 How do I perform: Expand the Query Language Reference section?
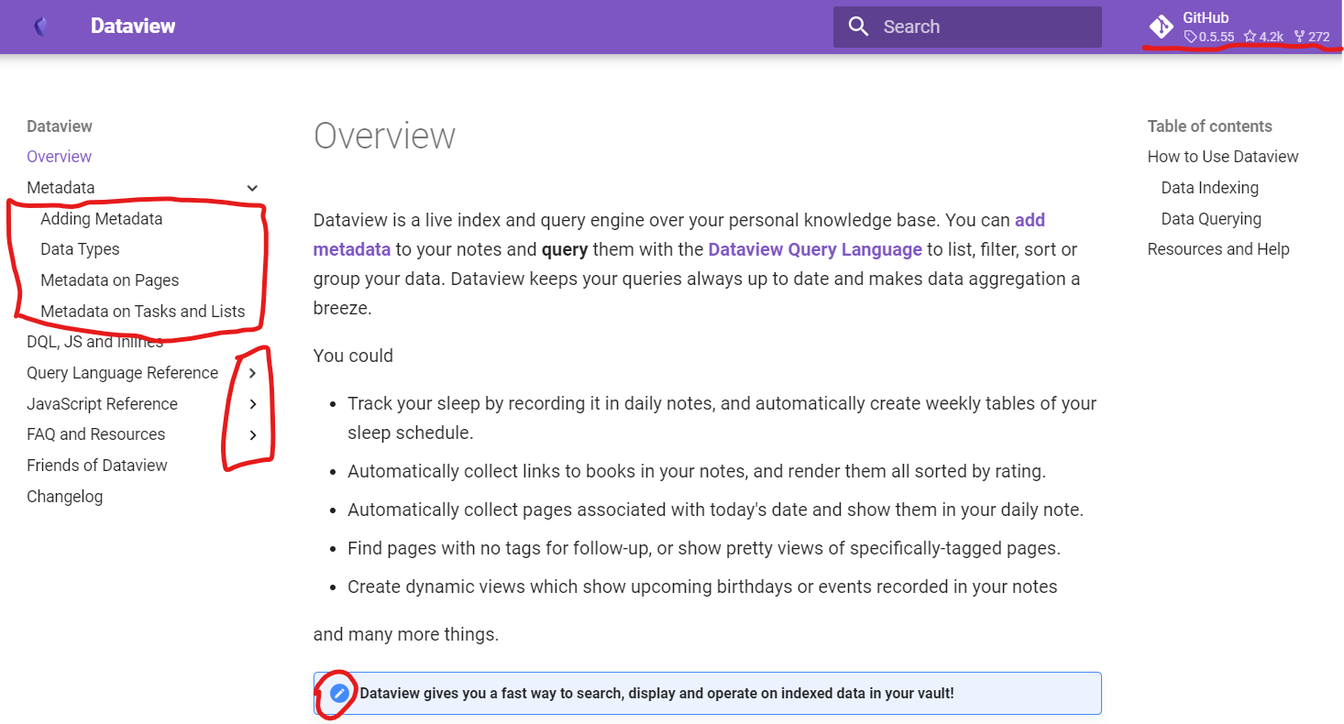[x=253, y=373]
